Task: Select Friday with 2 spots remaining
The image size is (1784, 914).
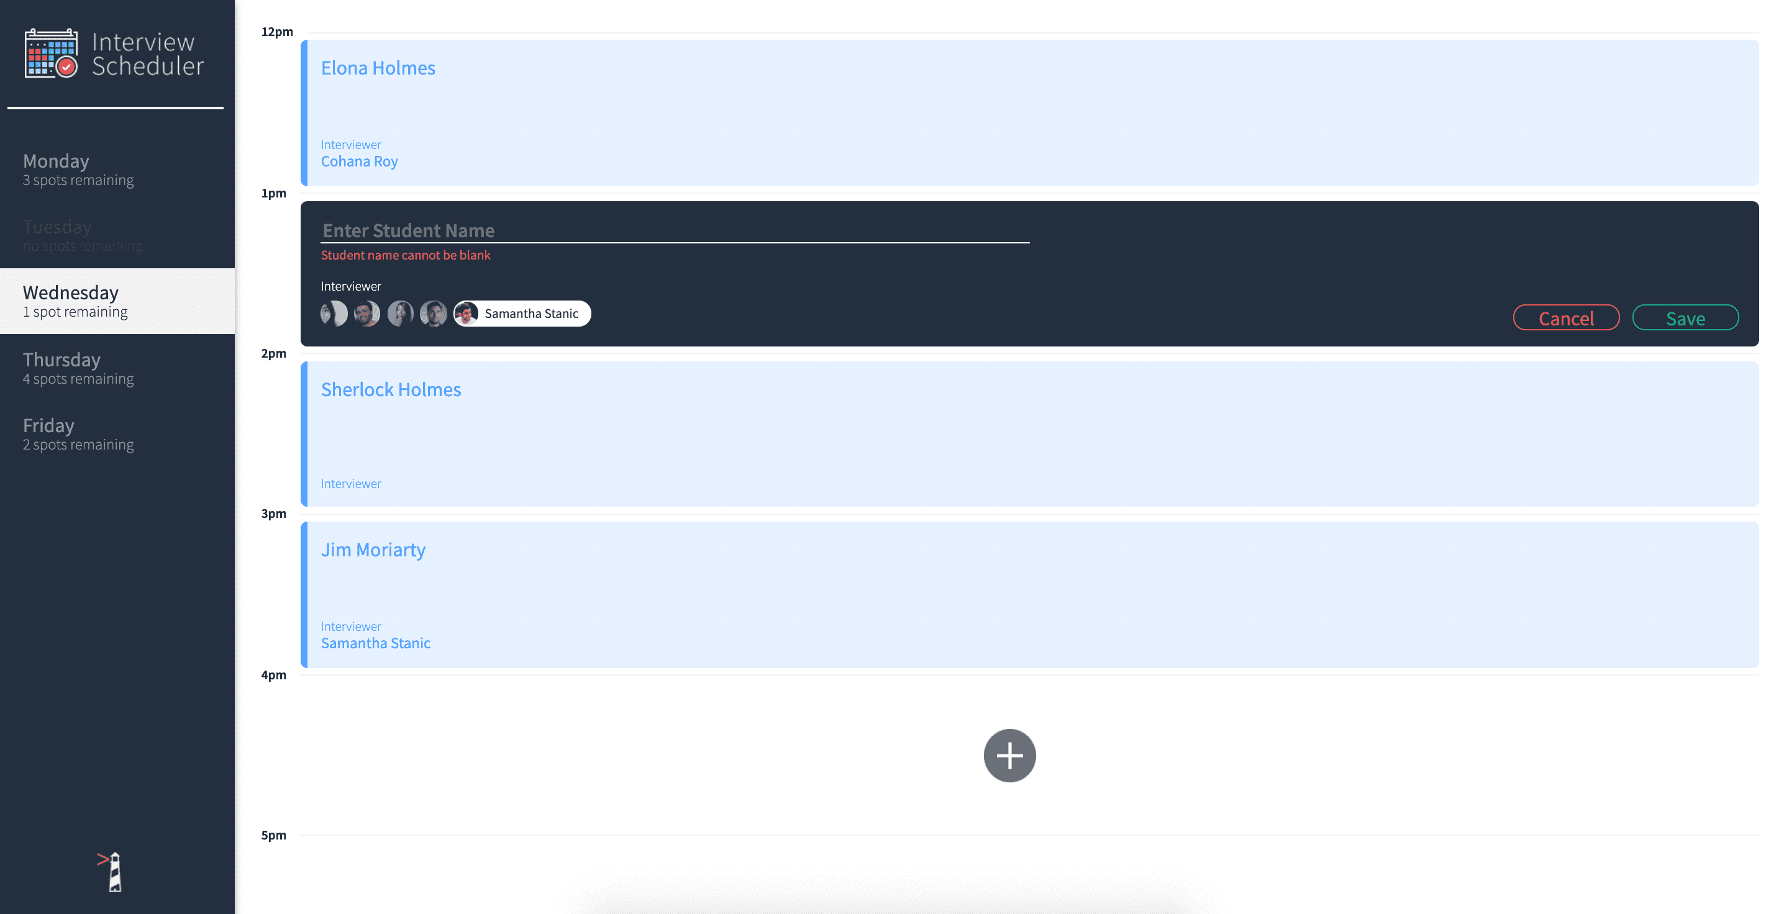Action: click(118, 433)
